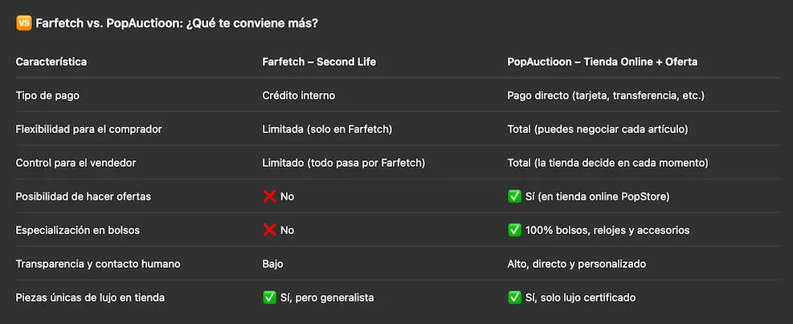Click 'Total (la tienda decide en cada momento)' cell

click(x=608, y=163)
